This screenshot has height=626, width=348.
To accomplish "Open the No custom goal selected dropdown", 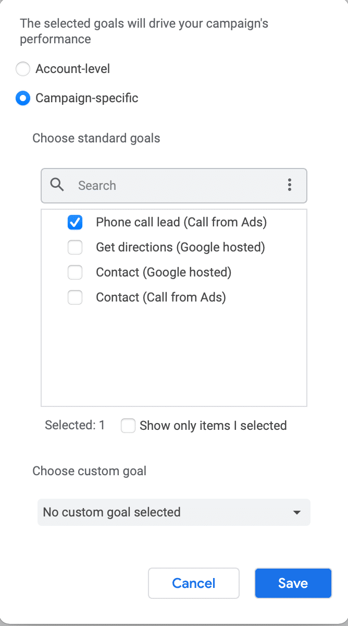I will [173, 512].
